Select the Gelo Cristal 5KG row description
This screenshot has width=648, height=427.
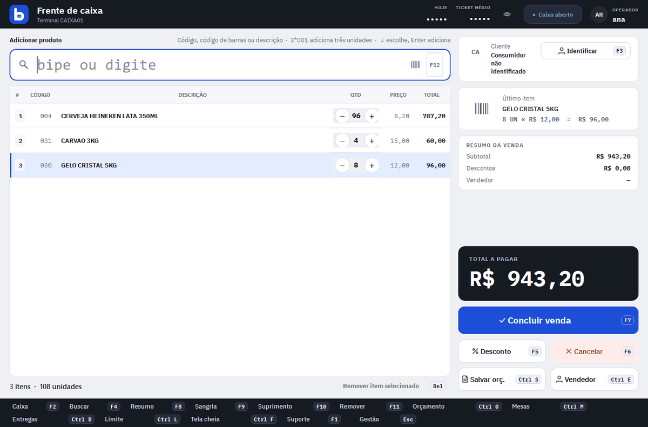(89, 165)
